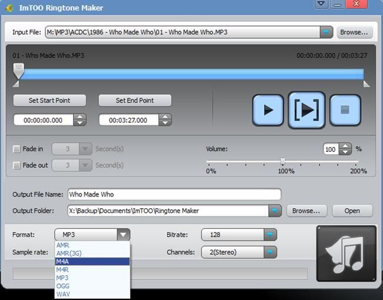
Task: Enable the Fade out checkbox
Action: tap(16, 165)
